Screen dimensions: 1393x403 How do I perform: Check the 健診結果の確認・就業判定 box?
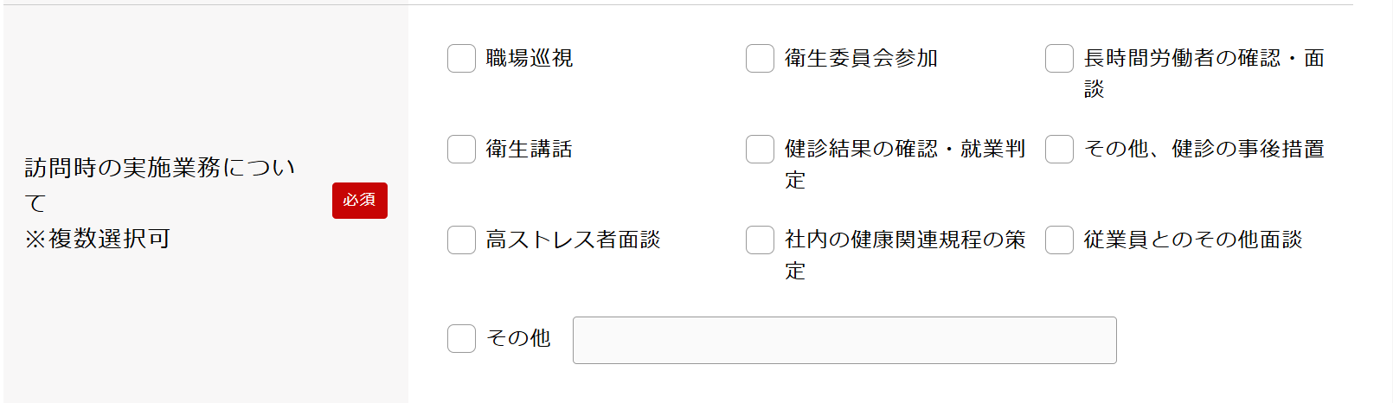(760, 150)
